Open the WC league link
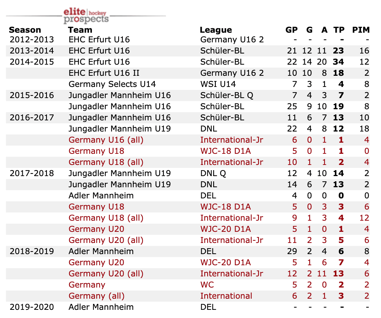The width and height of the screenshot is (381, 318). click(x=207, y=285)
